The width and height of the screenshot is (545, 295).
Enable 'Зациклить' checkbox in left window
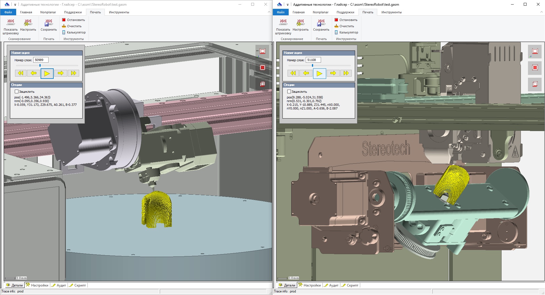(x=16, y=92)
